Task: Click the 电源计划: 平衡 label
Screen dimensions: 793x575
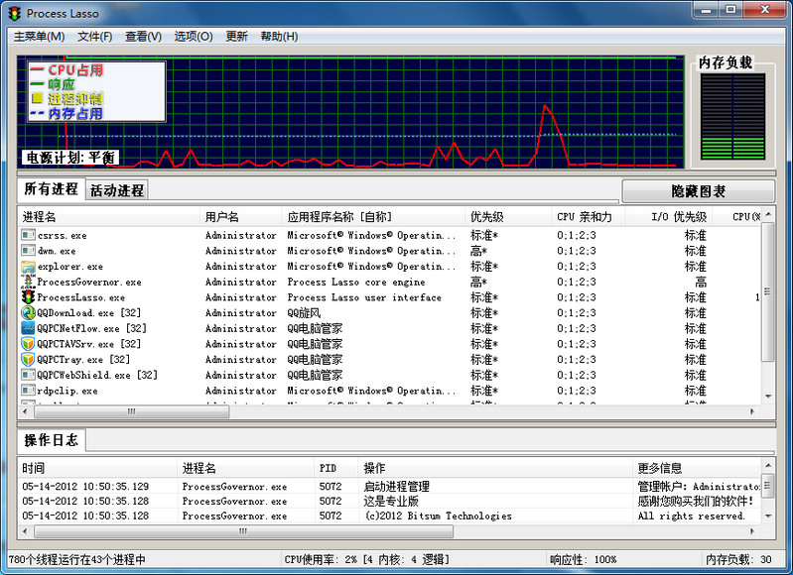Action: click(69, 158)
